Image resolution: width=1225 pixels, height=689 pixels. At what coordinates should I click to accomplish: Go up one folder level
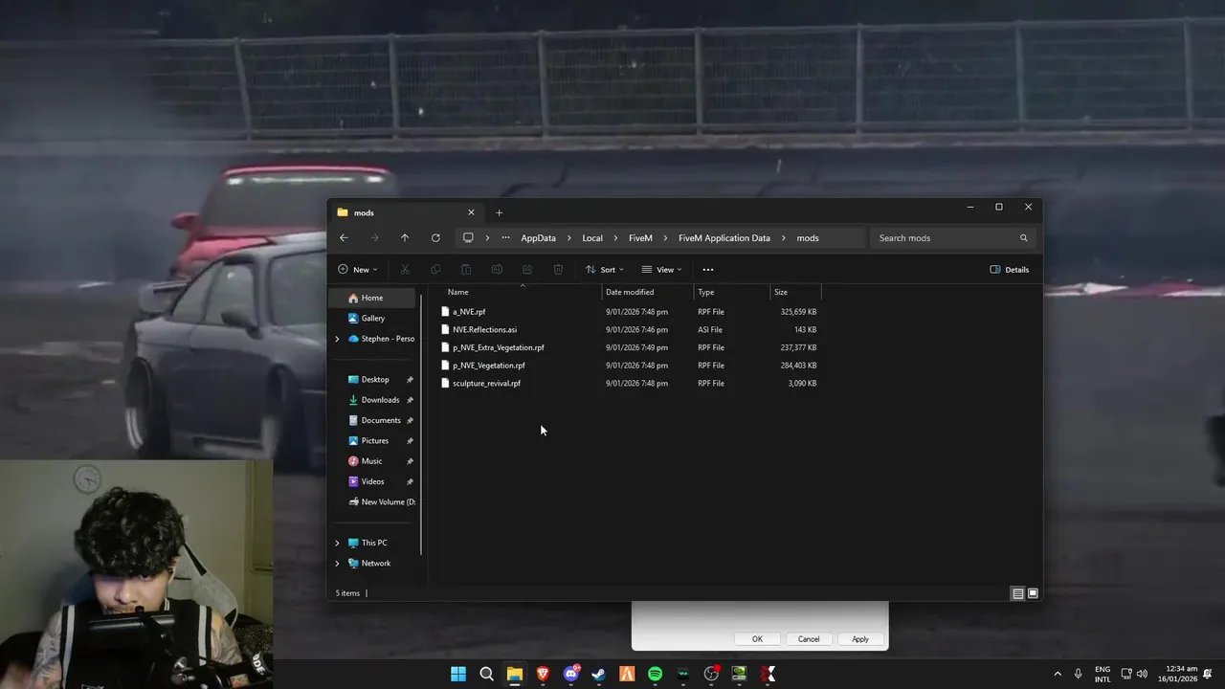click(x=405, y=238)
